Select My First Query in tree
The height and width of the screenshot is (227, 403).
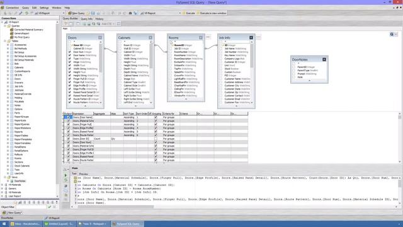point(22,37)
